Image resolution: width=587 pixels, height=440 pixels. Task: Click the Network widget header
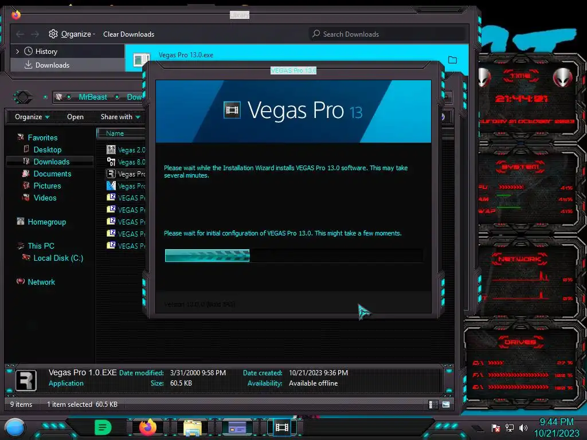pyautogui.click(x=519, y=259)
